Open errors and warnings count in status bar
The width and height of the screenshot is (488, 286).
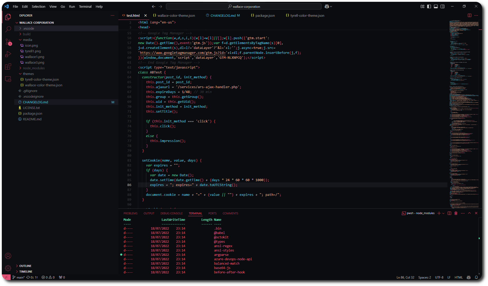pos(48,277)
